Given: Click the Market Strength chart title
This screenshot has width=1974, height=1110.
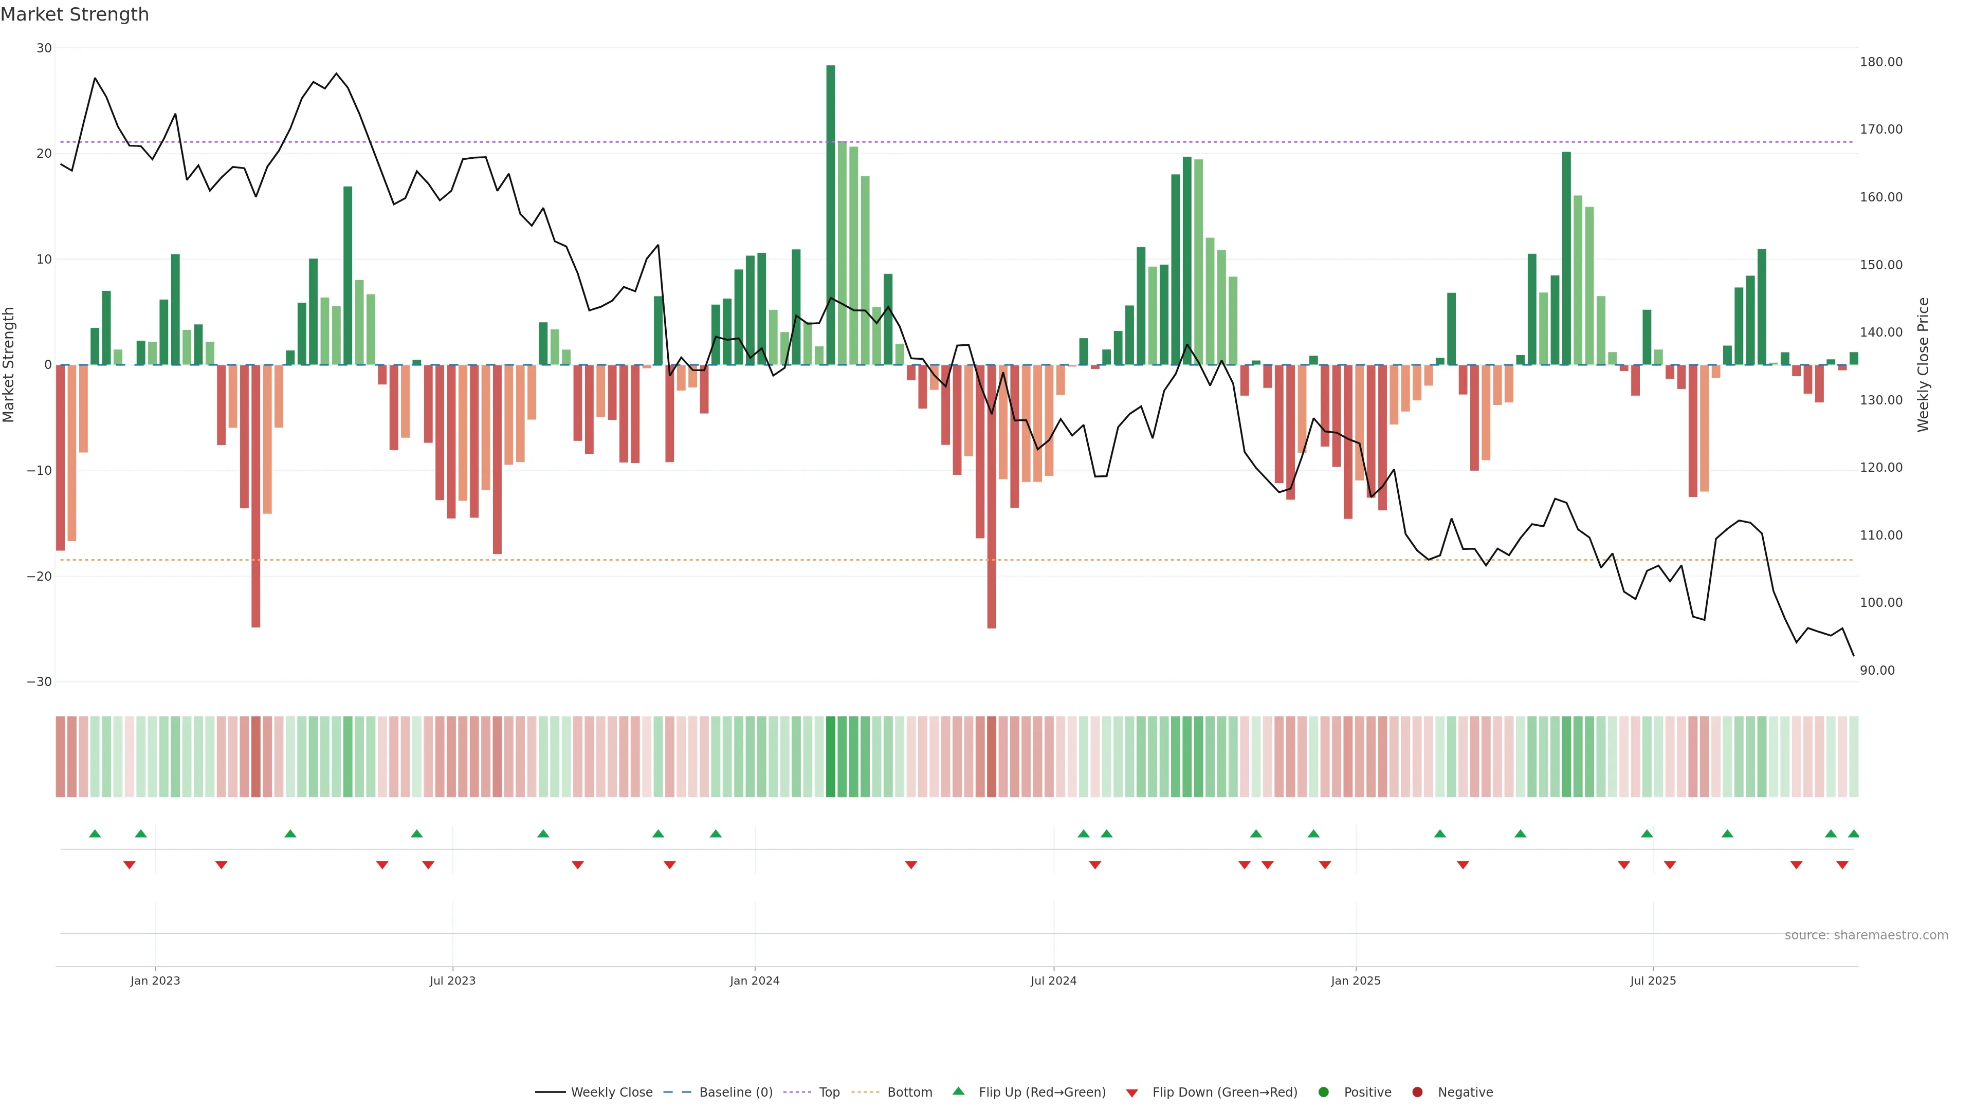Looking at the screenshot, I should point(75,14).
